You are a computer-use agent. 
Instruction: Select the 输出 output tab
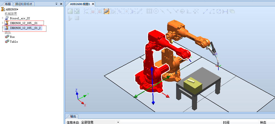[73, 116]
